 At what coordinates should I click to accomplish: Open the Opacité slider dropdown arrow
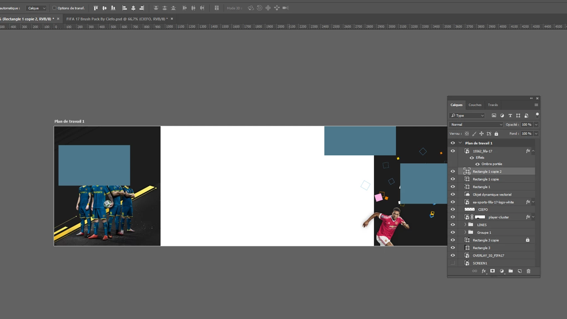(x=536, y=125)
